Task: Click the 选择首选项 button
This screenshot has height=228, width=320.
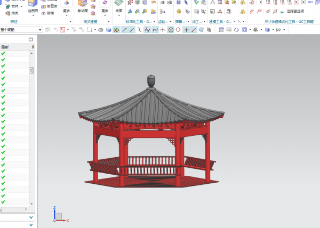Action: coord(295,11)
